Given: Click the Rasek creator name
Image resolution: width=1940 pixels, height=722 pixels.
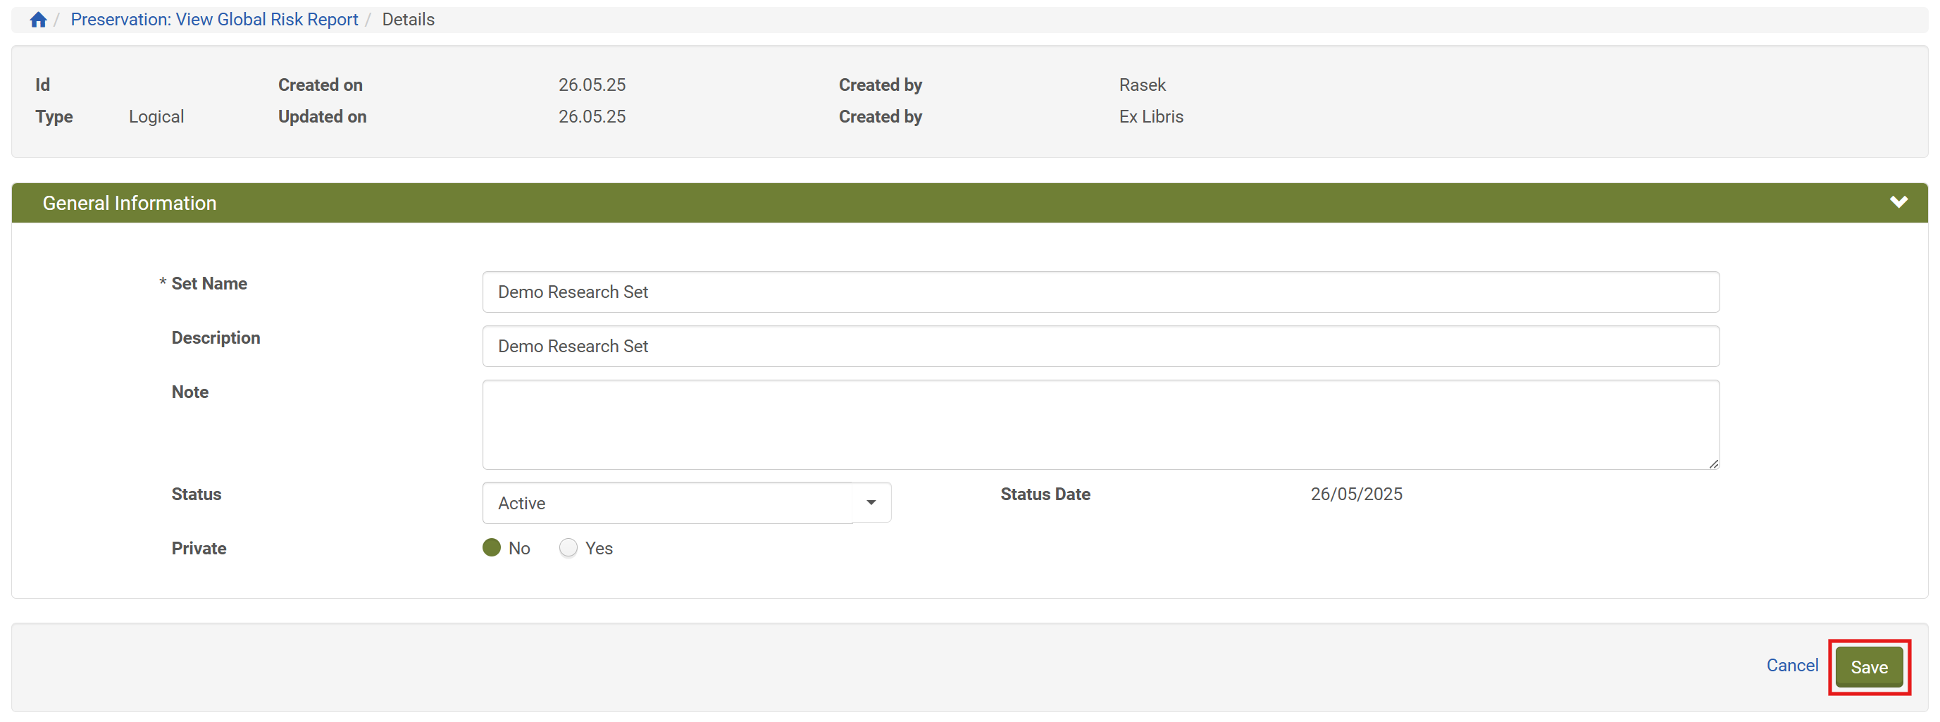Looking at the screenshot, I should tap(1142, 85).
